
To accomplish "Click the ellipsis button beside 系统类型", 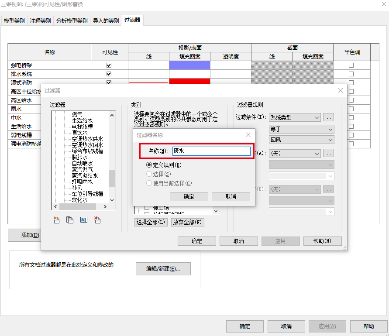I will (328, 117).
